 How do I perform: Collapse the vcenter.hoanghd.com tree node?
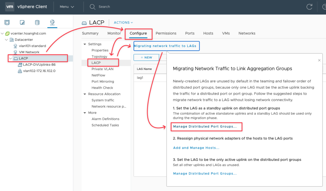[2, 33]
